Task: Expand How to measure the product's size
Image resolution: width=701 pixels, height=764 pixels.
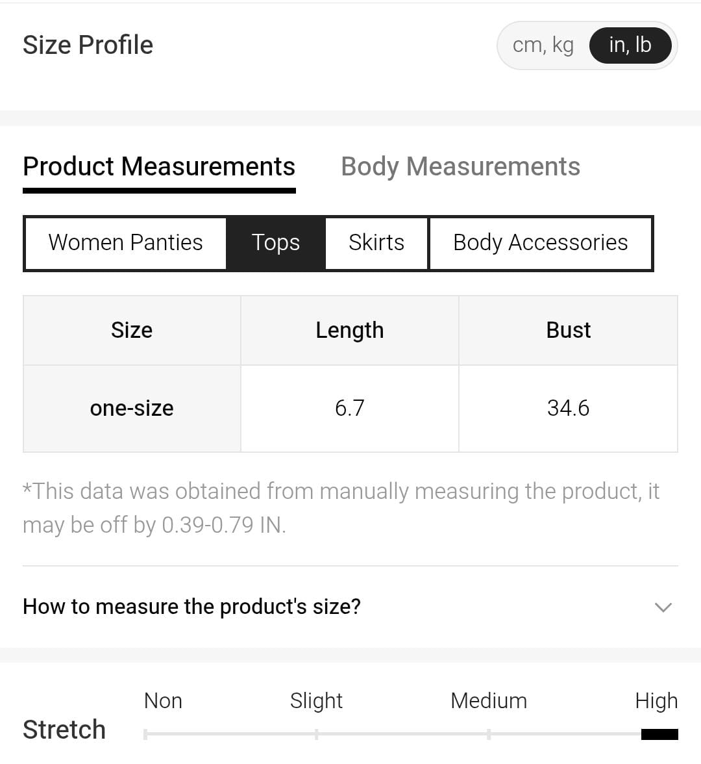Action: click(192, 607)
